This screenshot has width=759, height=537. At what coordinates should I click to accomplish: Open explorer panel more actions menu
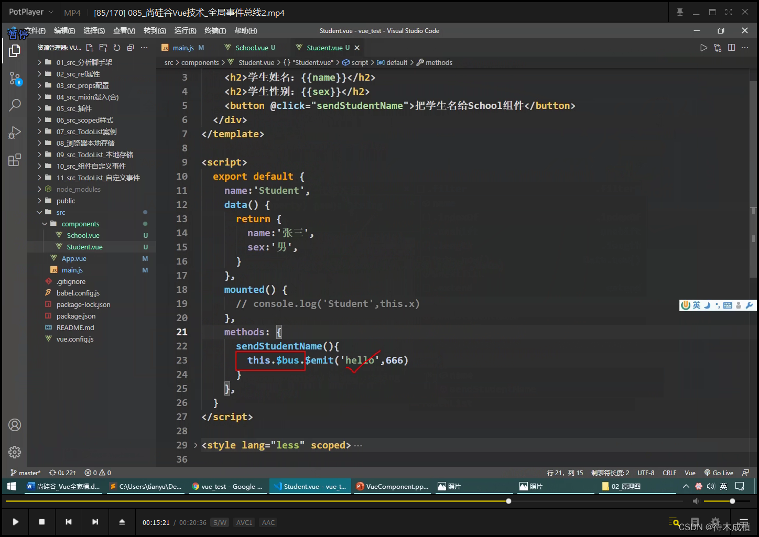144,48
